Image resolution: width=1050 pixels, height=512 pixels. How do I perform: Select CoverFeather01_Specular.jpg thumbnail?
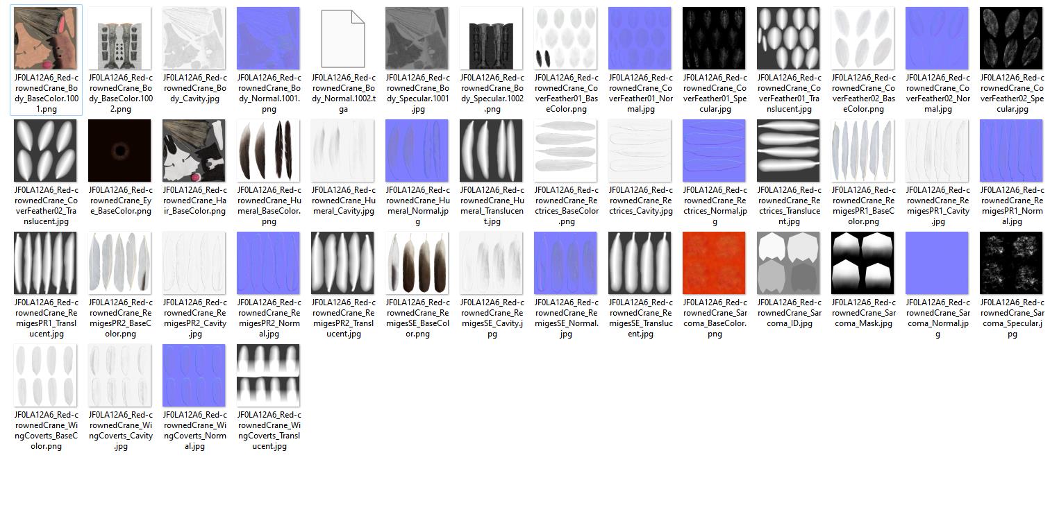715,38
